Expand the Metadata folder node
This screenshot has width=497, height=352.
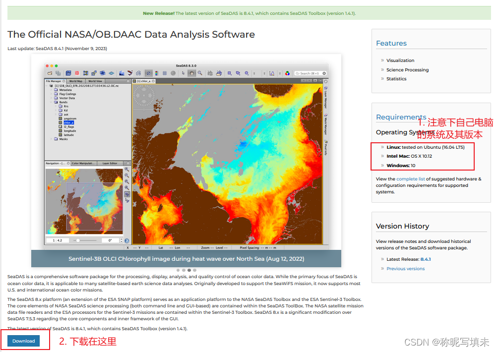coord(51,90)
